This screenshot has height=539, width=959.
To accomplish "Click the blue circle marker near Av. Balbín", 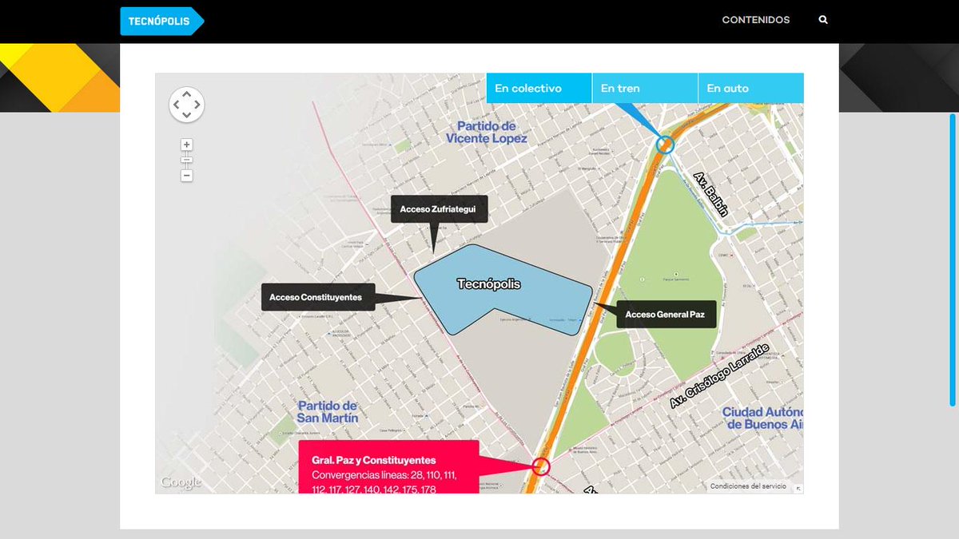I will click(665, 145).
